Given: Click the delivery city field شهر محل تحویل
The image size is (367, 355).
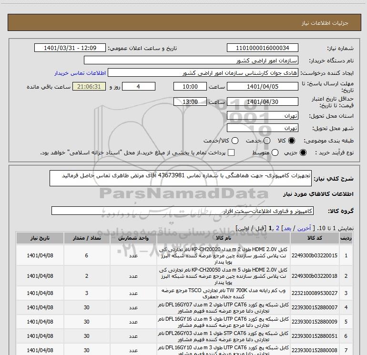Looking at the screenshot, I should coord(262,128).
